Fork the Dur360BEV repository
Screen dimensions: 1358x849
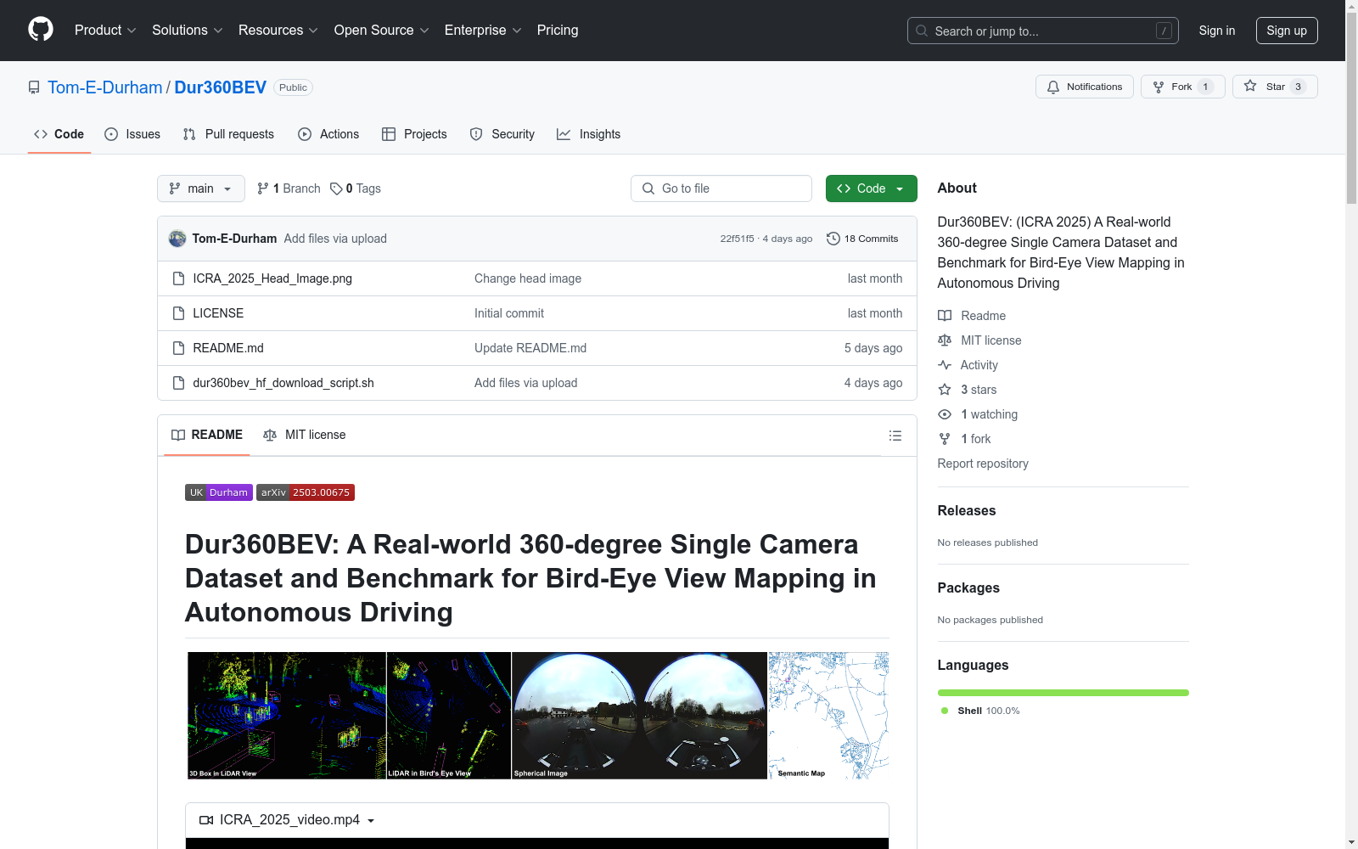click(x=1183, y=87)
